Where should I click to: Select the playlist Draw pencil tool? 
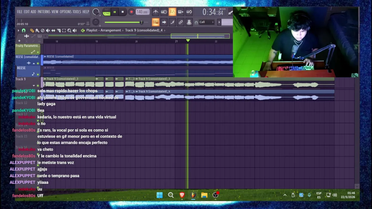click(x=32, y=30)
